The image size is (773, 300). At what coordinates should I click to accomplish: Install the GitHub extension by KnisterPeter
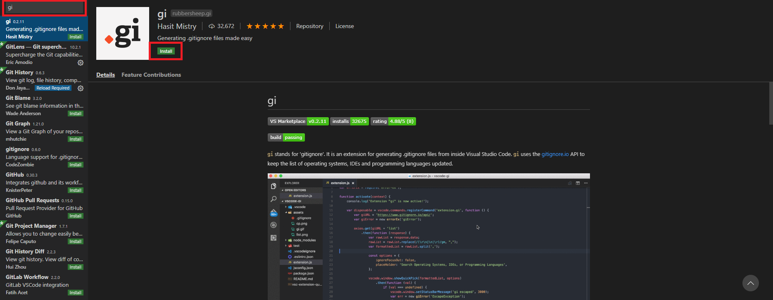click(76, 190)
